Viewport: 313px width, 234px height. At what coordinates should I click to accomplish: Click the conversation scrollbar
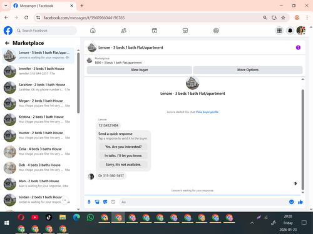pos(302,139)
